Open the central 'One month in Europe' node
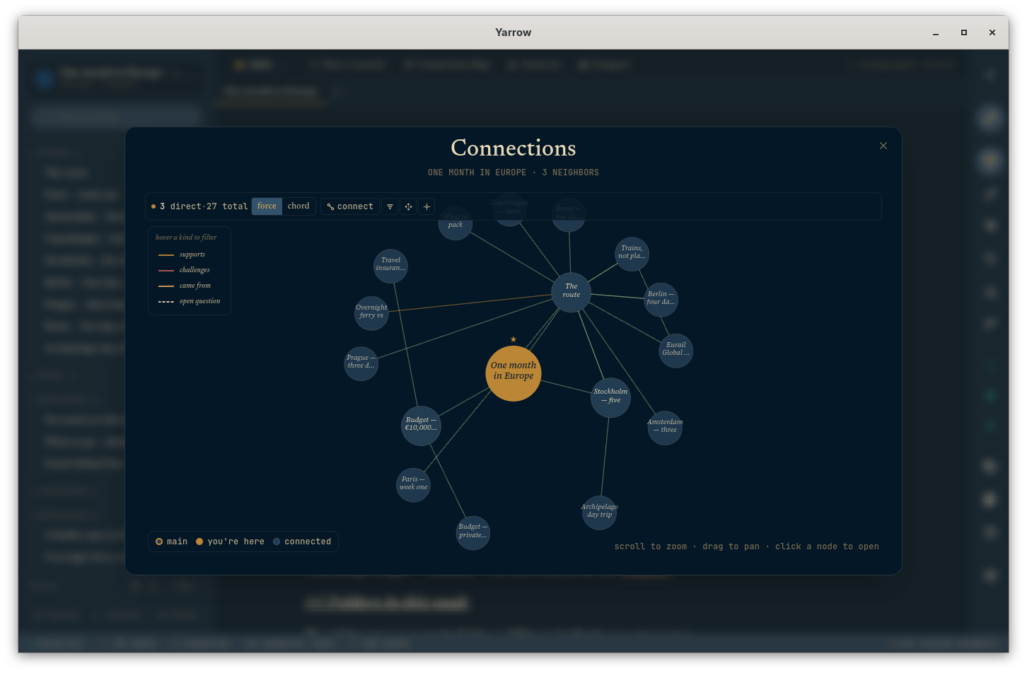Image resolution: width=1027 pixels, height=673 pixels. coord(513,373)
